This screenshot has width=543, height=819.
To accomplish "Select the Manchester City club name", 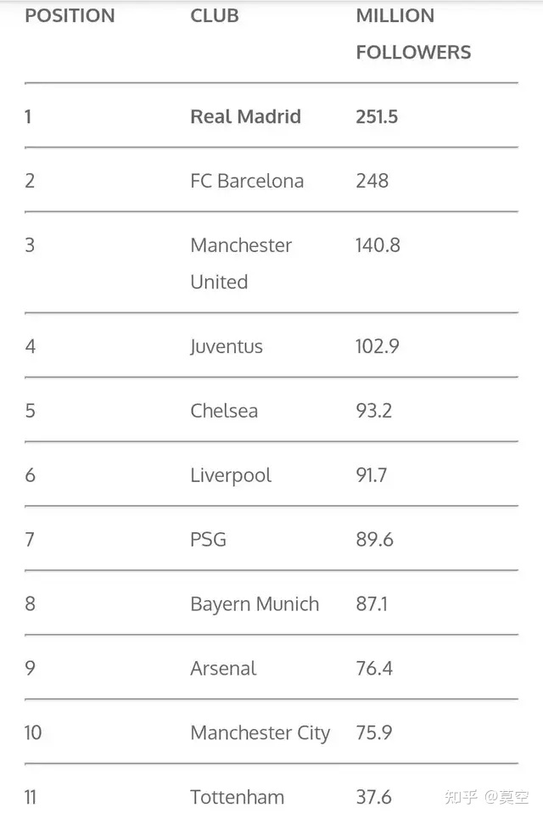I will point(260,733).
